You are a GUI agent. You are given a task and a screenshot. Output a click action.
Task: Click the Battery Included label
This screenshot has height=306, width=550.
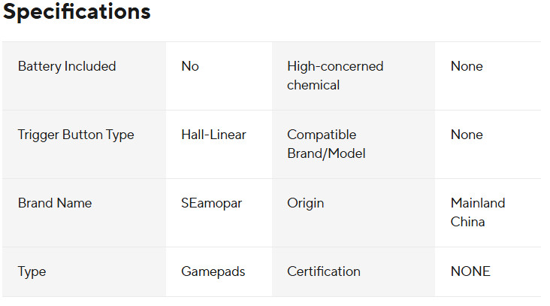tap(67, 66)
